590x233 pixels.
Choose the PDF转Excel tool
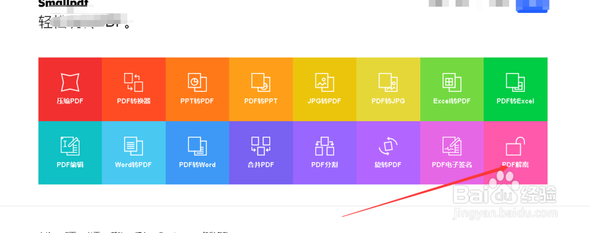coord(516,89)
